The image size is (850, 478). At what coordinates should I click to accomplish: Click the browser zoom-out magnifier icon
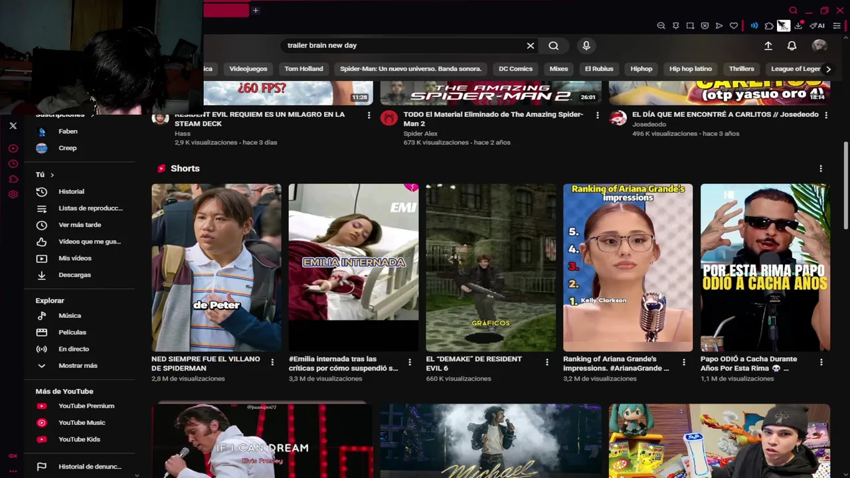point(661,26)
